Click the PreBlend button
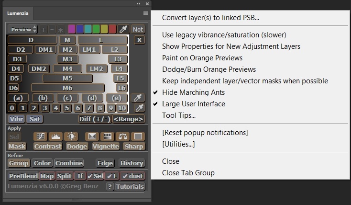 [23, 176]
